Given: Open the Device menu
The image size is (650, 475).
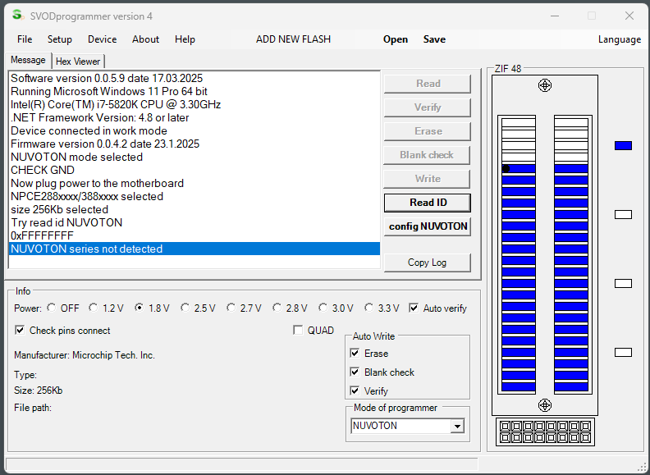Looking at the screenshot, I should (102, 39).
